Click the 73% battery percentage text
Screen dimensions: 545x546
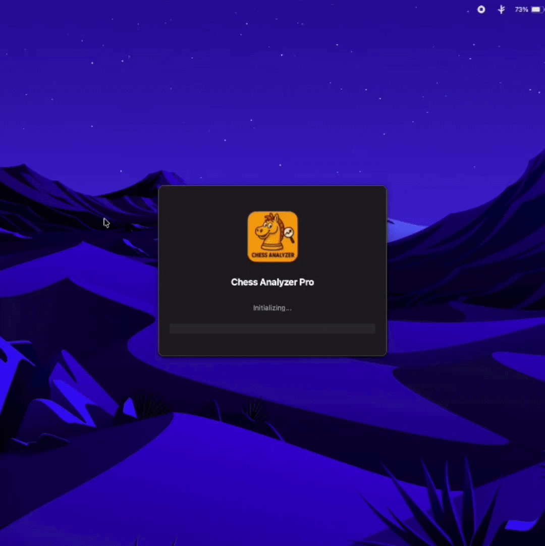[x=521, y=10]
